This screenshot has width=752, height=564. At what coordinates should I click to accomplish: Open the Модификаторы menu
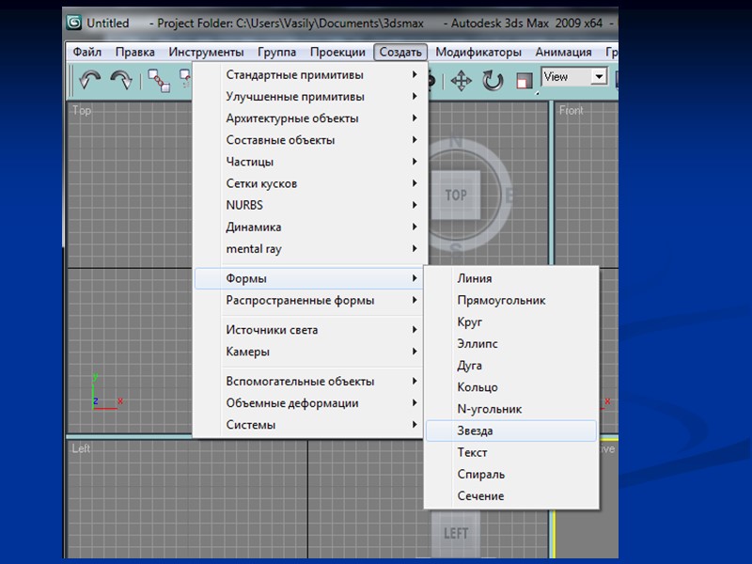point(478,53)
